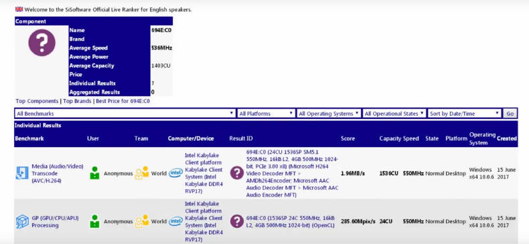The height and width of the screenshot is (244, 529).
Task: Click the large purple question mark component image
Action: point(42,43)
